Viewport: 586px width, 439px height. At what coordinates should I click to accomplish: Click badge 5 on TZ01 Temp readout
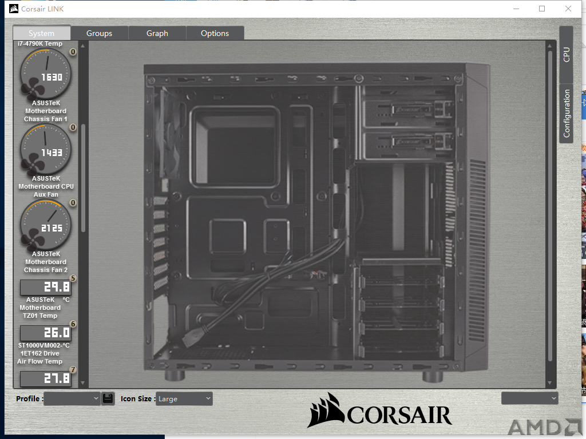[x=73, y=278]
